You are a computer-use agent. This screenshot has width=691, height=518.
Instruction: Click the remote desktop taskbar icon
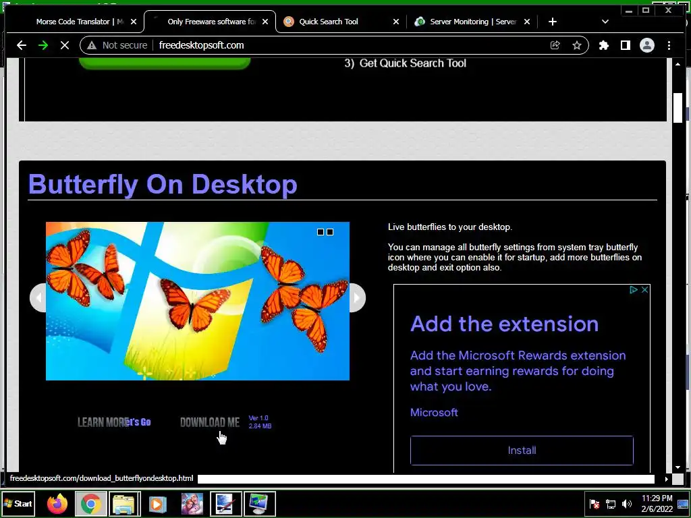point(260,503)
